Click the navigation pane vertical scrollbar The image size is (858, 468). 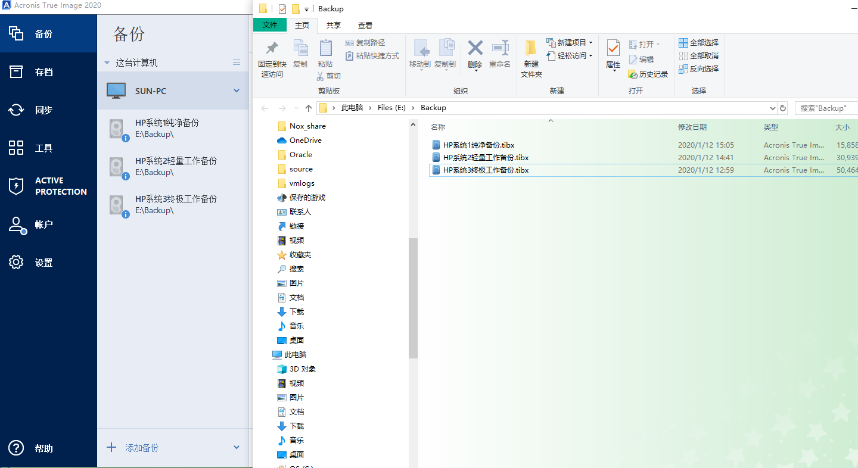pyautogui.click(x=413, y=298)
